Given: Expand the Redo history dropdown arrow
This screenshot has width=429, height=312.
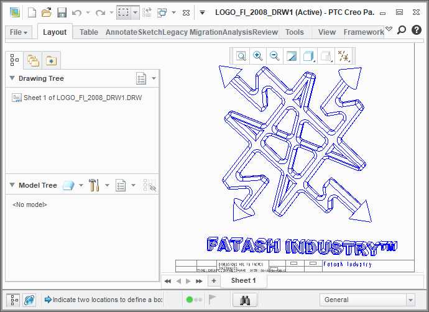Looking at the screenshot, I should pos(111,12).
